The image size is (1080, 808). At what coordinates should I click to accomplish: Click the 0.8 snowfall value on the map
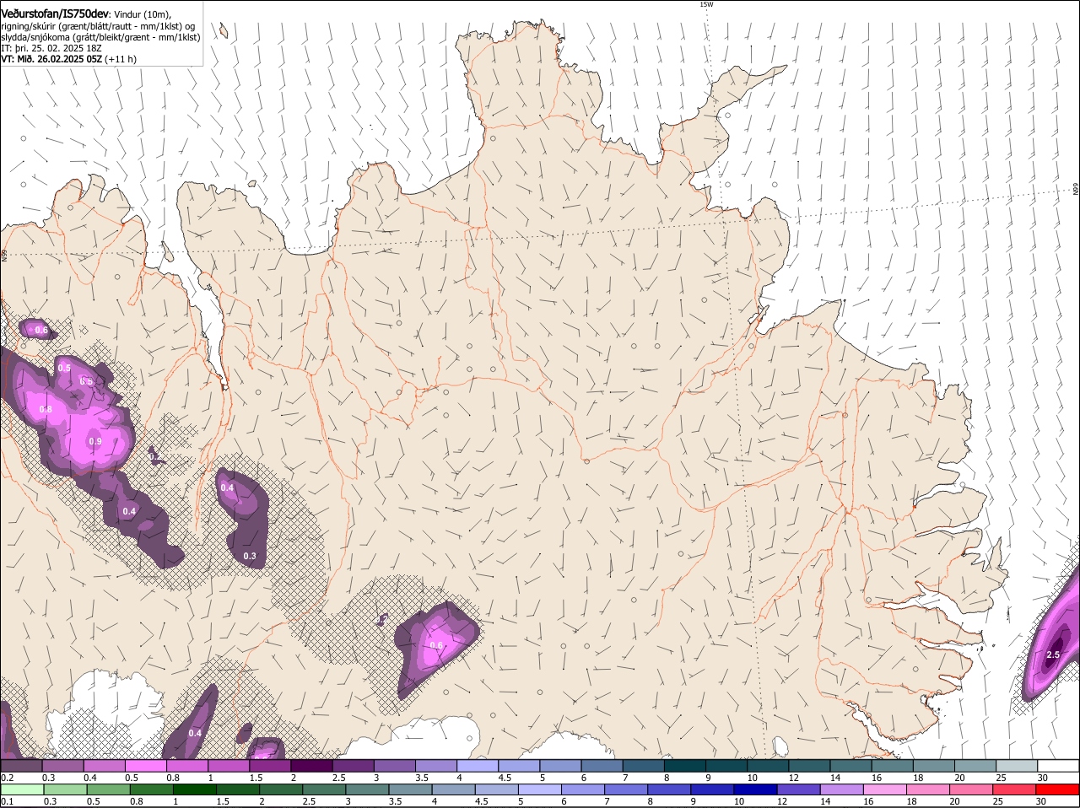(x=46, y=409)
